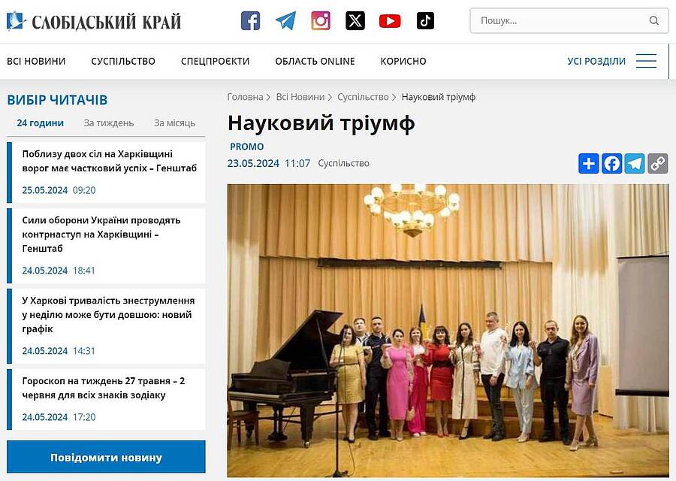Image resolution: width=676 pixels, height=481 pixels.
Task: Switch to the За місяць tab
Action: tap(174, 123)
